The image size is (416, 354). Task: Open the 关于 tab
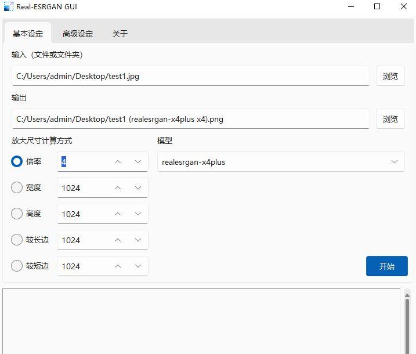coord(120,34)
